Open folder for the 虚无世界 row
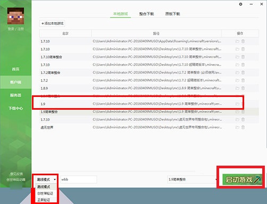The height and width of the screenshot is (204, 267). click(237, 127)
